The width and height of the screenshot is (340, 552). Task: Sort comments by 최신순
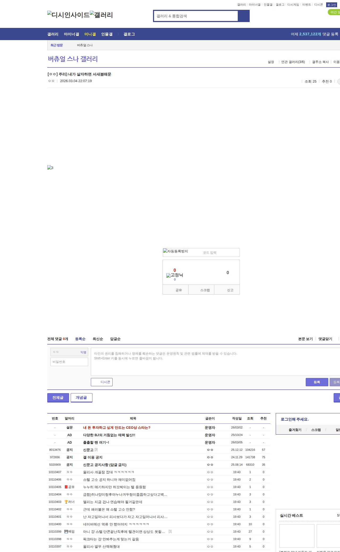coord(98,339)
